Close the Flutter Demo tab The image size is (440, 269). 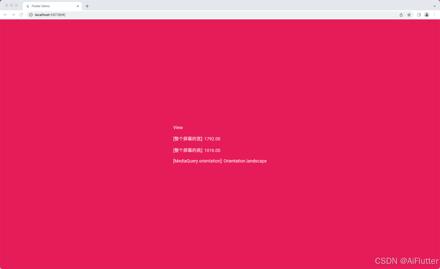click(x=78, y=6)
